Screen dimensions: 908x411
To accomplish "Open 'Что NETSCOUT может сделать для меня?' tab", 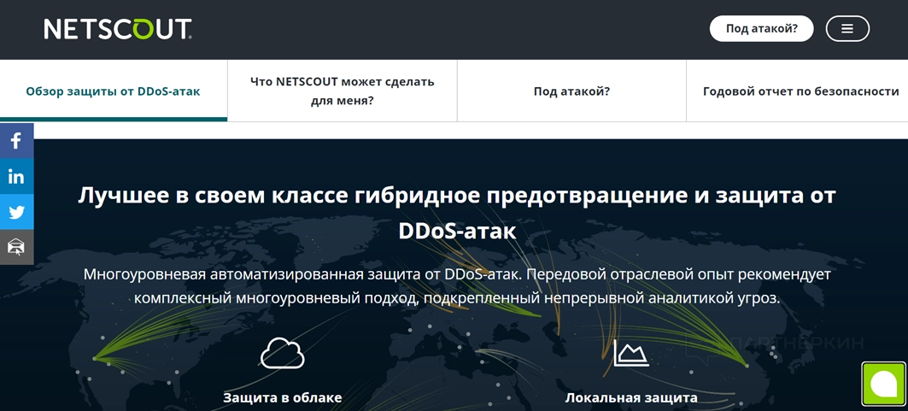I will [343, 91].
